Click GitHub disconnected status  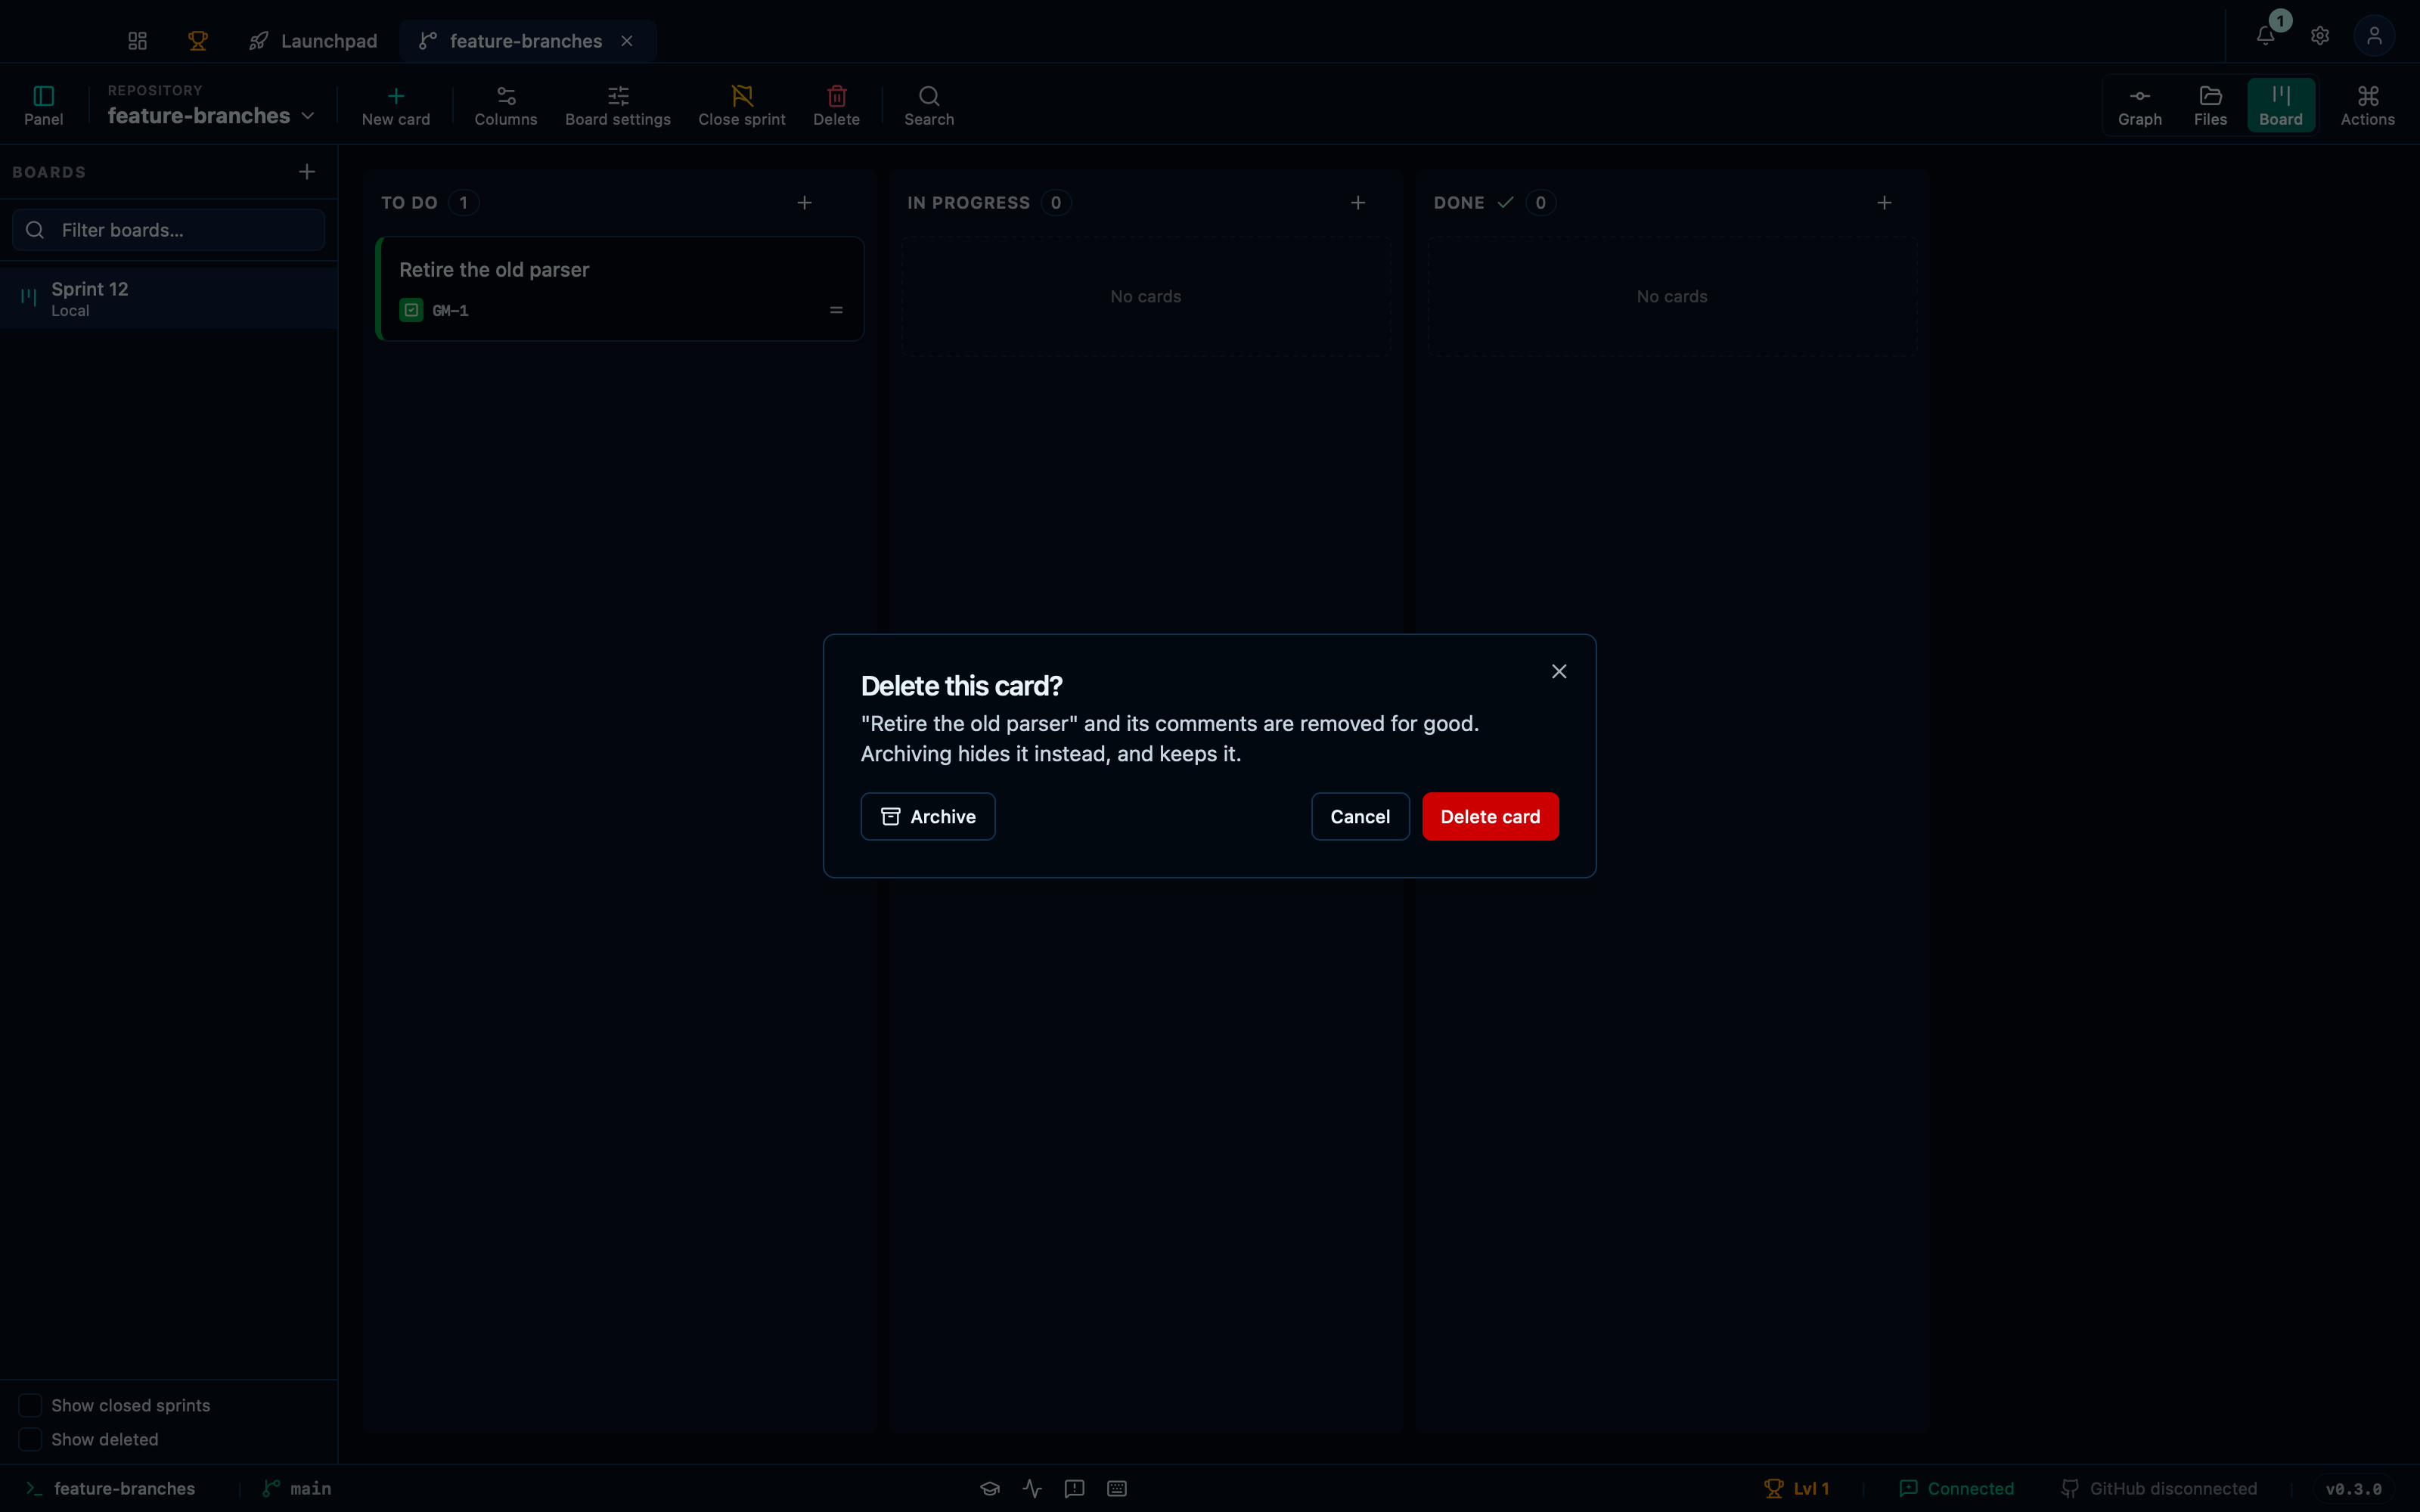click(x=2160, y=1488)
